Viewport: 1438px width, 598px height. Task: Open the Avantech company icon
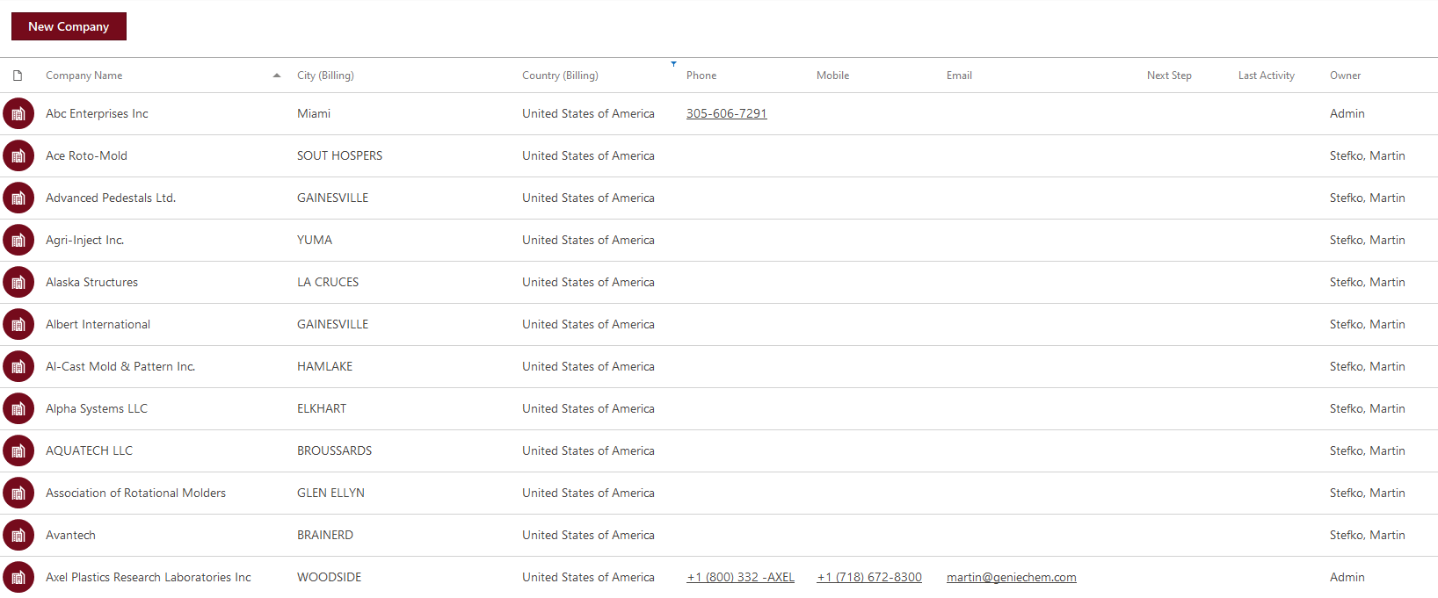(18, 535)
